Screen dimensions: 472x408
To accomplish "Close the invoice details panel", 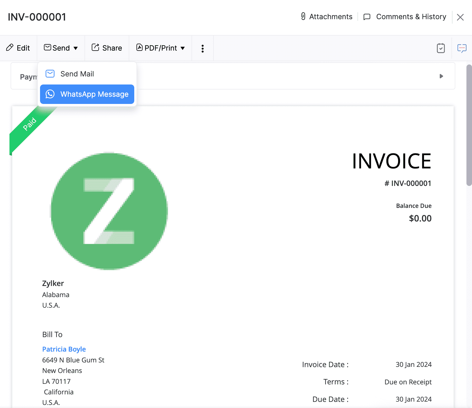I will 460,17.
